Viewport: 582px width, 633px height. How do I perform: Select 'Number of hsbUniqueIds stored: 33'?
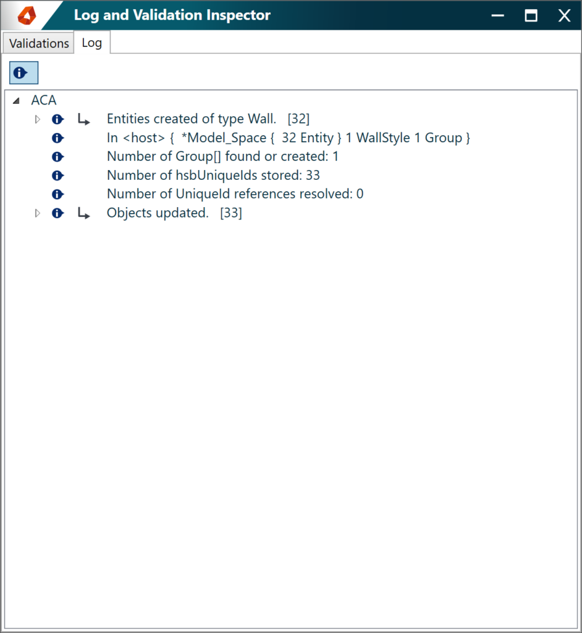[x=213, y=175]
